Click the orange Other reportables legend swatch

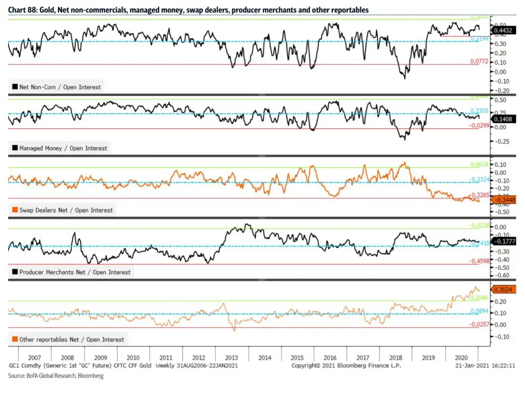tap(15, 339)
